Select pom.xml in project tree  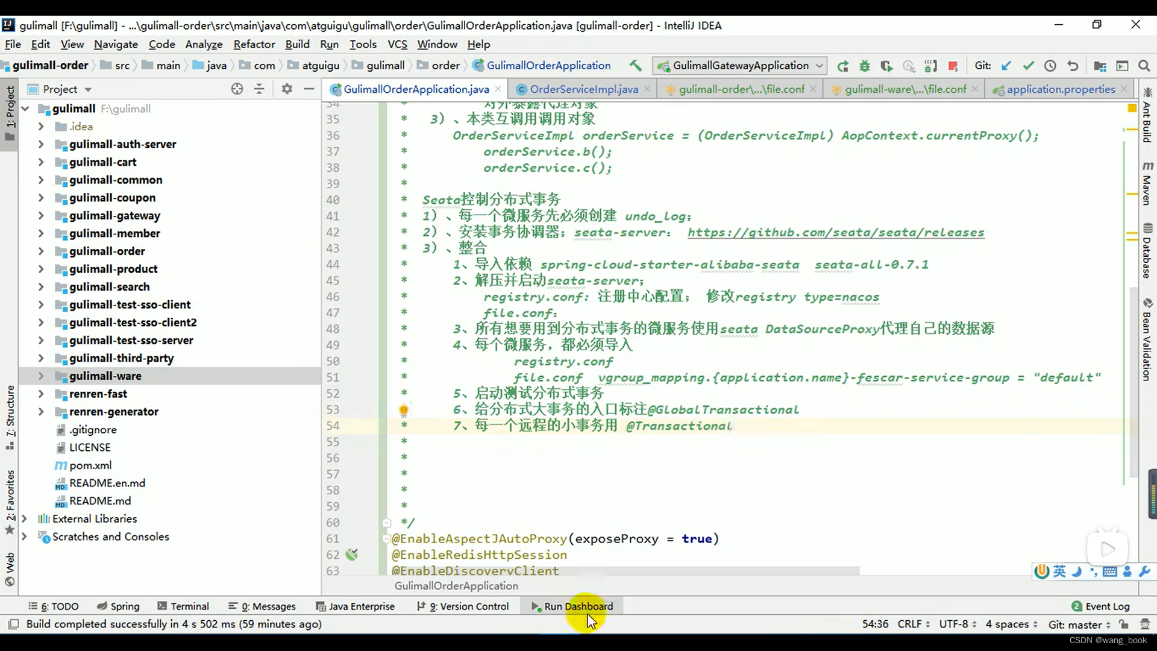point(90,465)
